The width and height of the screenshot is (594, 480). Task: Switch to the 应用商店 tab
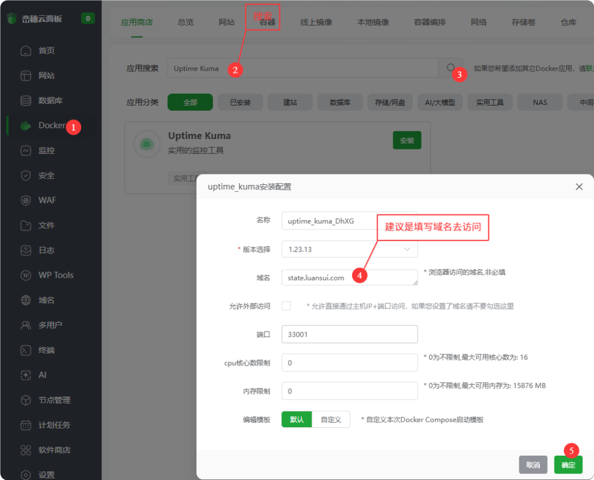click(x=137, y=23)
